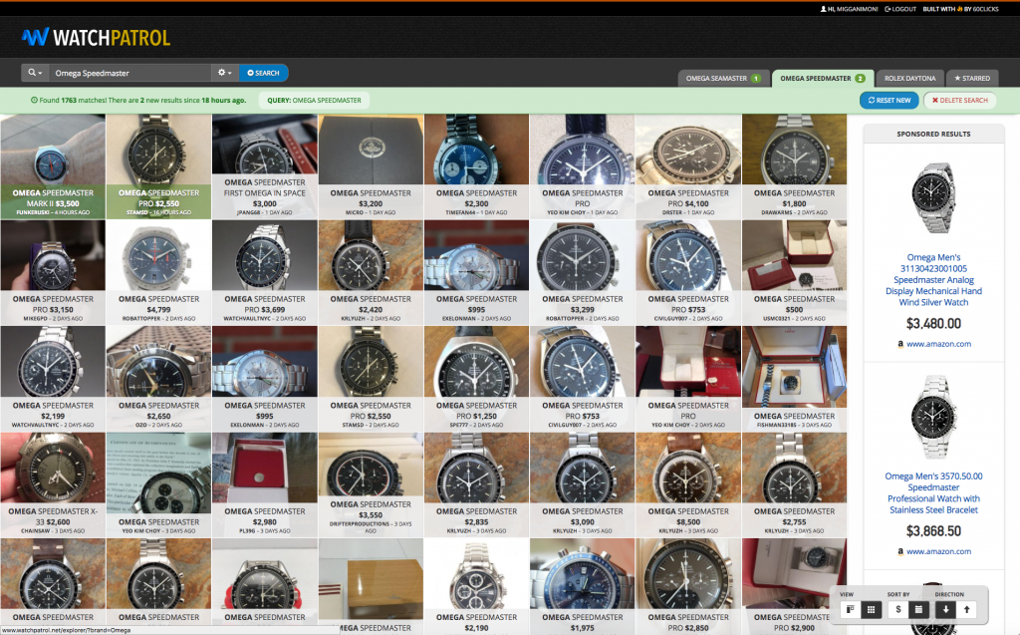Open the Speedmaster Pro $1,250 listing
Image resolution: width=1020 pixels, height=635 pixels.
(x=476, y=379)
